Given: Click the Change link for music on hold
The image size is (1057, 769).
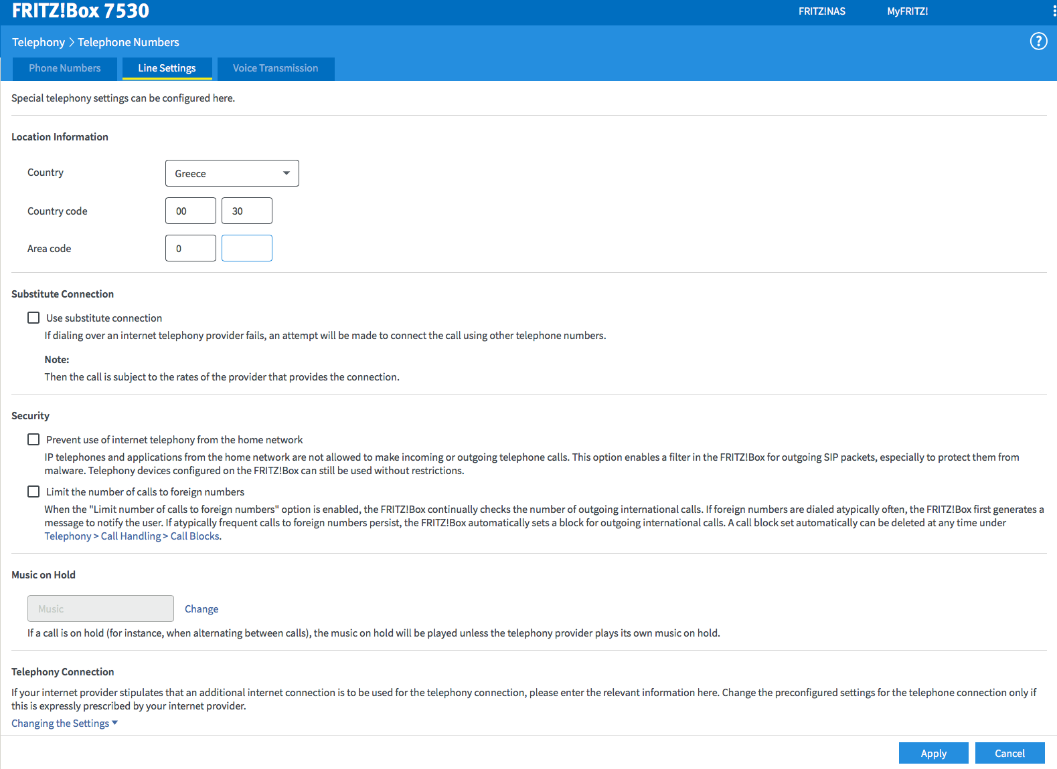Looking at the screenshot, I should pyautogui.click(x=201, y=609).
